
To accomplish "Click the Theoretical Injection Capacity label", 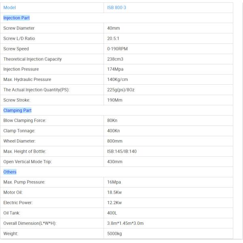I will point(32,59).
